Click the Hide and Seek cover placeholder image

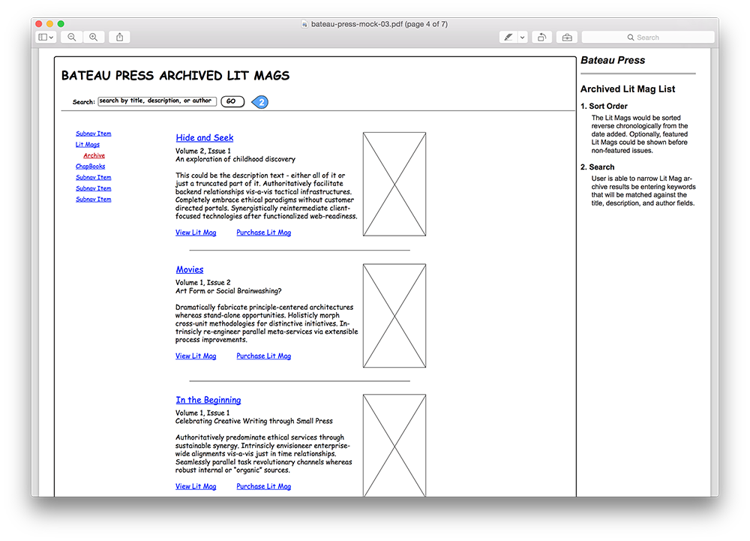tap(394, 185)
